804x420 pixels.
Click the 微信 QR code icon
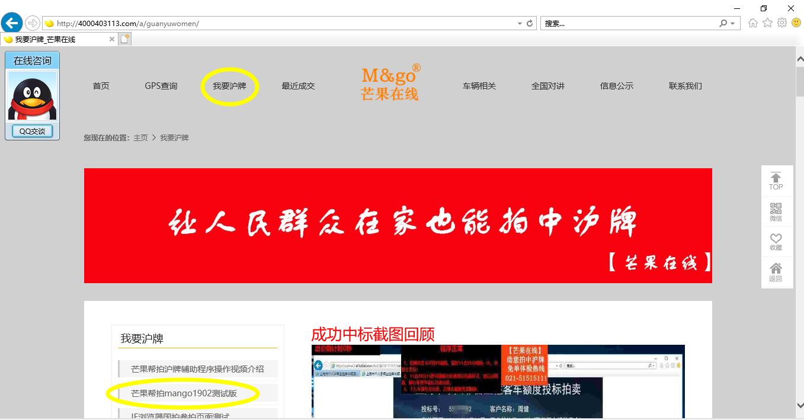(x=776, y=211)
